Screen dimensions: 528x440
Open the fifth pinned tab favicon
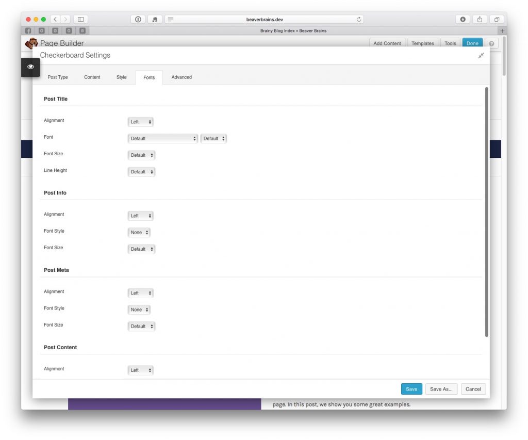click(x=82, y=30)
